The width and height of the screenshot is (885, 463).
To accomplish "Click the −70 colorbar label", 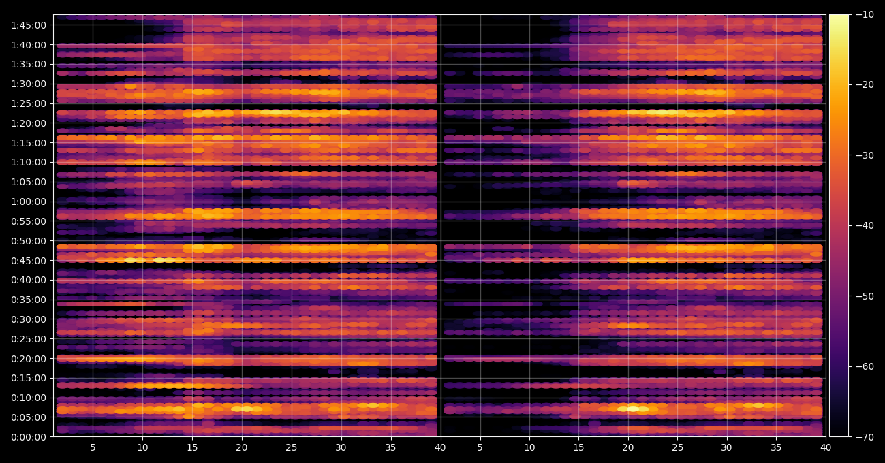I will (x=864, y=437).
